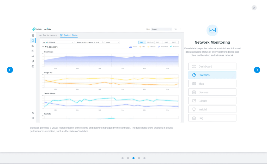This screenshot has height=164, width=267.
Task: Open the Log feature view
Action: (212, 118)
